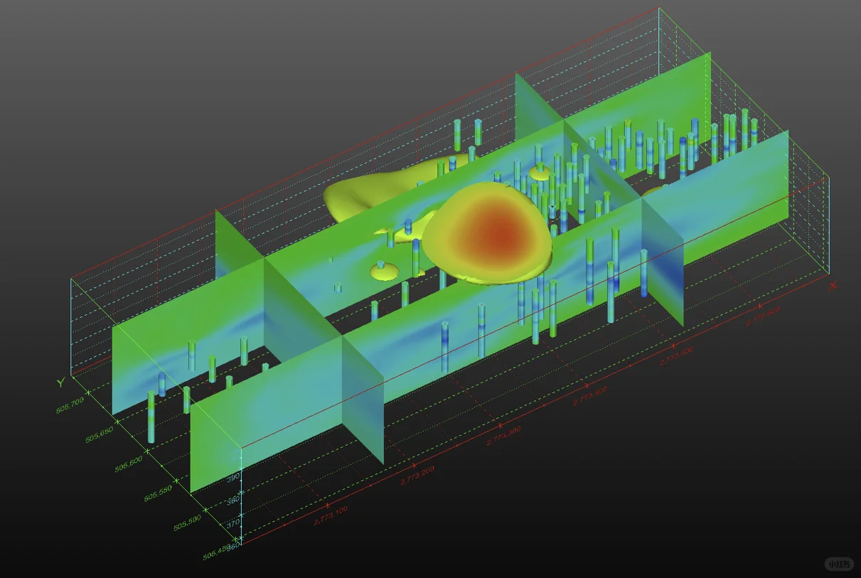Click the Y axis label

(x=61, y=382)
